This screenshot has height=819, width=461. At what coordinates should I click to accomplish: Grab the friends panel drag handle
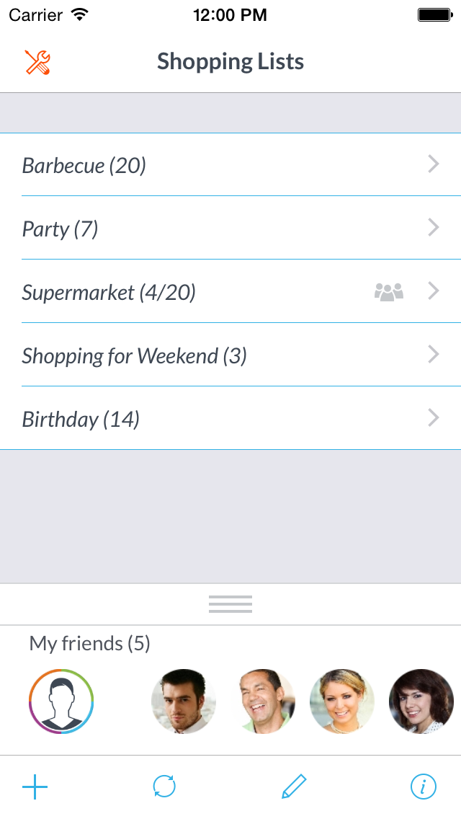point(230,604)
